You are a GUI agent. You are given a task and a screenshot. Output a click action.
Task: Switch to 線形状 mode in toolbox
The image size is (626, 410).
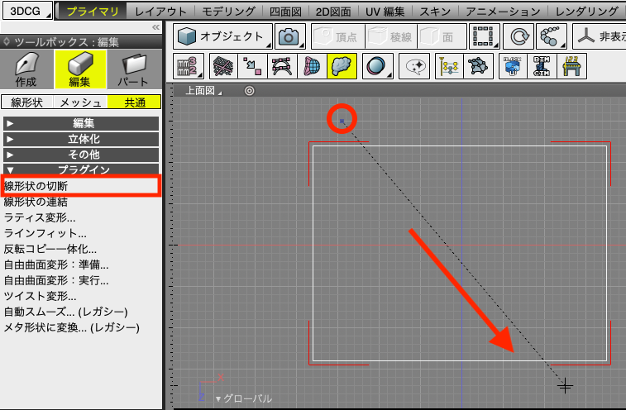(27, 102)
